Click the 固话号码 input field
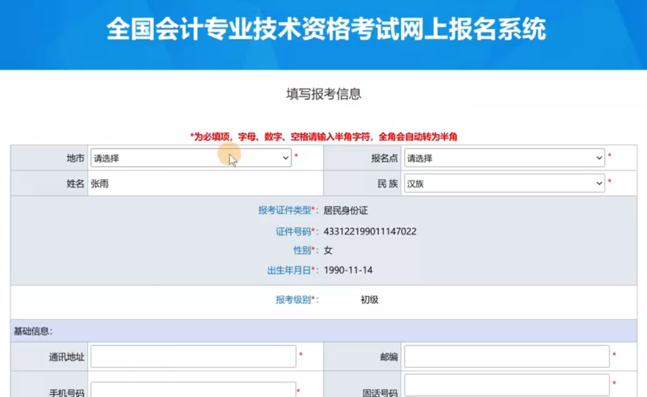The image size is (647, 397). [x=507, y=385]
